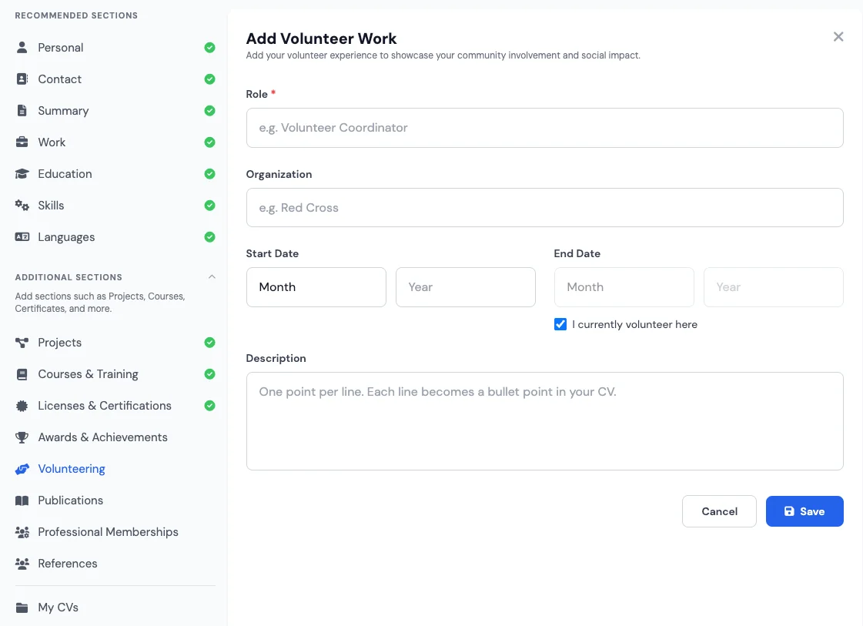Click the Professional Memberships people icon
The height and width of the screenshot is (626, 863).
pos(22,532)
